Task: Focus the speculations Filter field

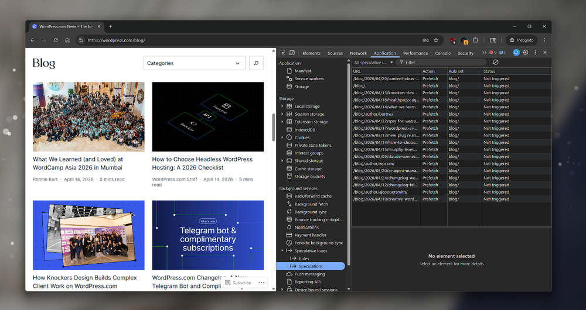Action: (x=442, y=63)
